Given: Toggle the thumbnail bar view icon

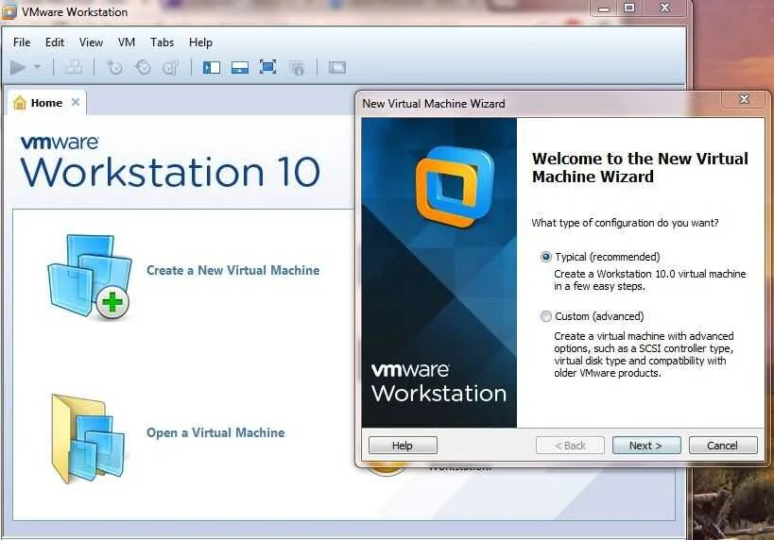Looking at the screenshot, I should 240,67.
